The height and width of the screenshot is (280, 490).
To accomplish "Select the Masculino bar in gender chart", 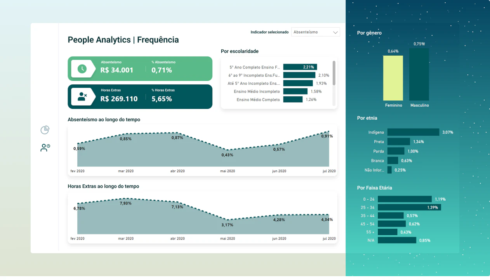I will [x=419, y=74].
